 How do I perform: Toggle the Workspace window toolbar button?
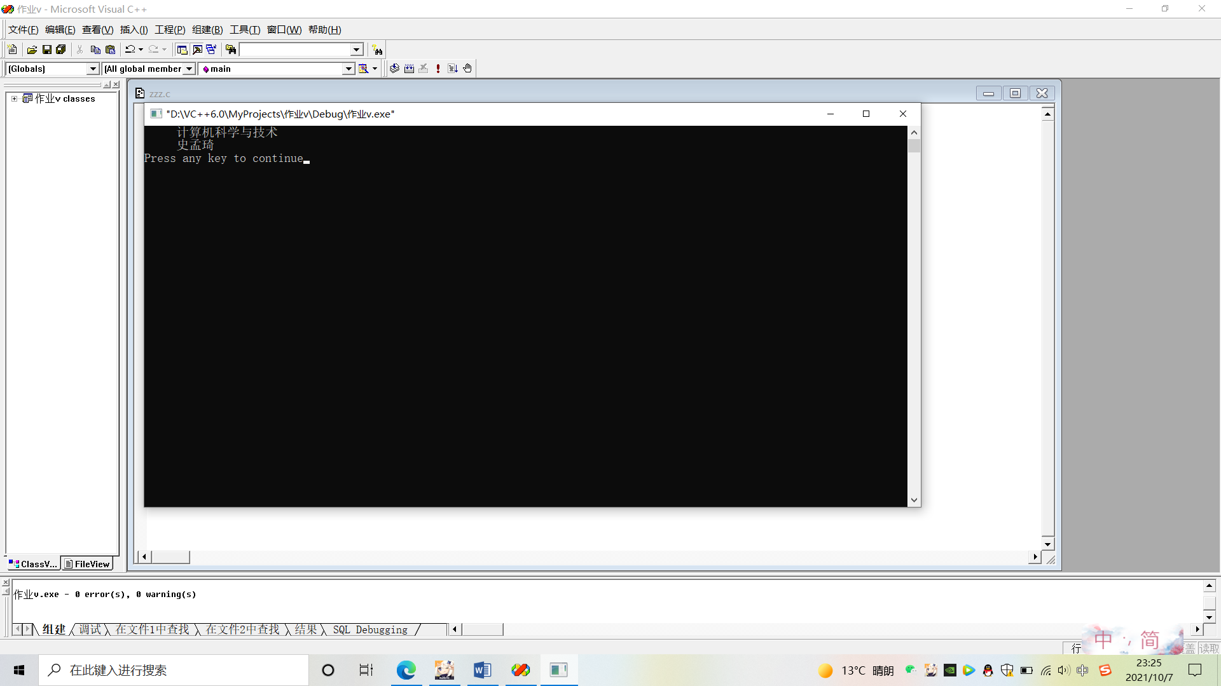182,50
